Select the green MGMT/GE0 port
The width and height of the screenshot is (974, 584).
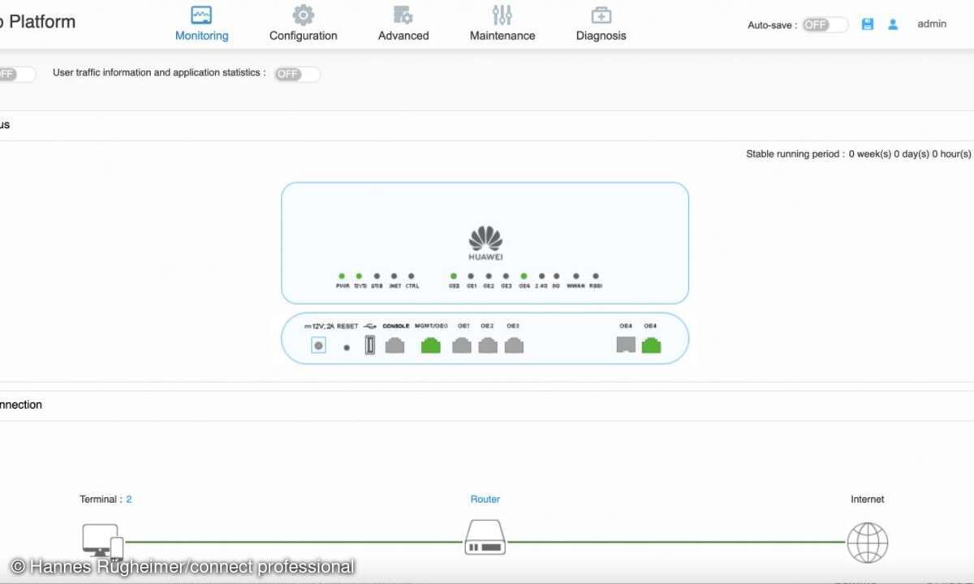coord(431,346)
